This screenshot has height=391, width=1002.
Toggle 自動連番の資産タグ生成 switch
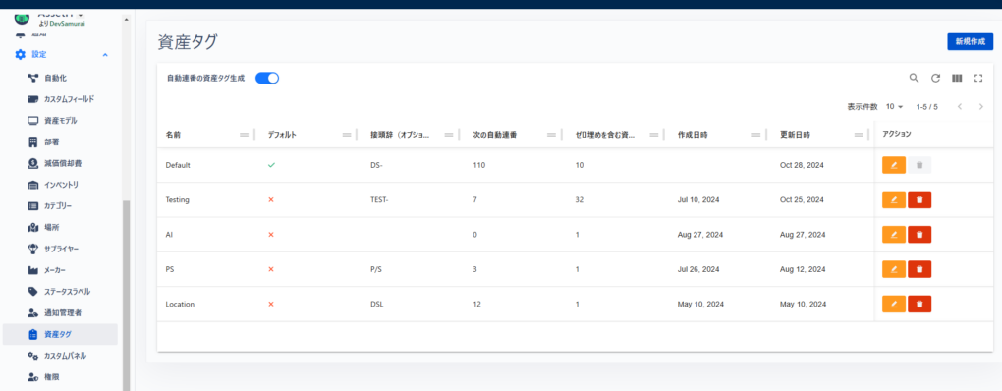pyautogui.click(x=267, y=78)
